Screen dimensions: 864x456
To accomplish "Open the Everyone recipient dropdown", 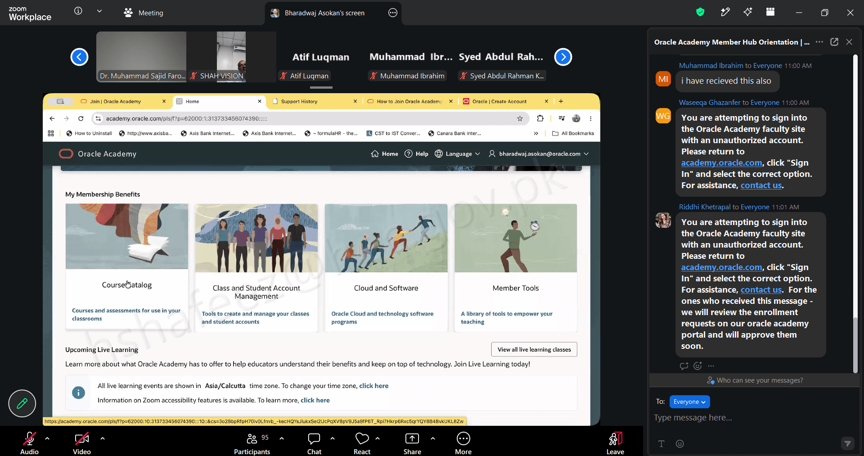I will (689, 402).
